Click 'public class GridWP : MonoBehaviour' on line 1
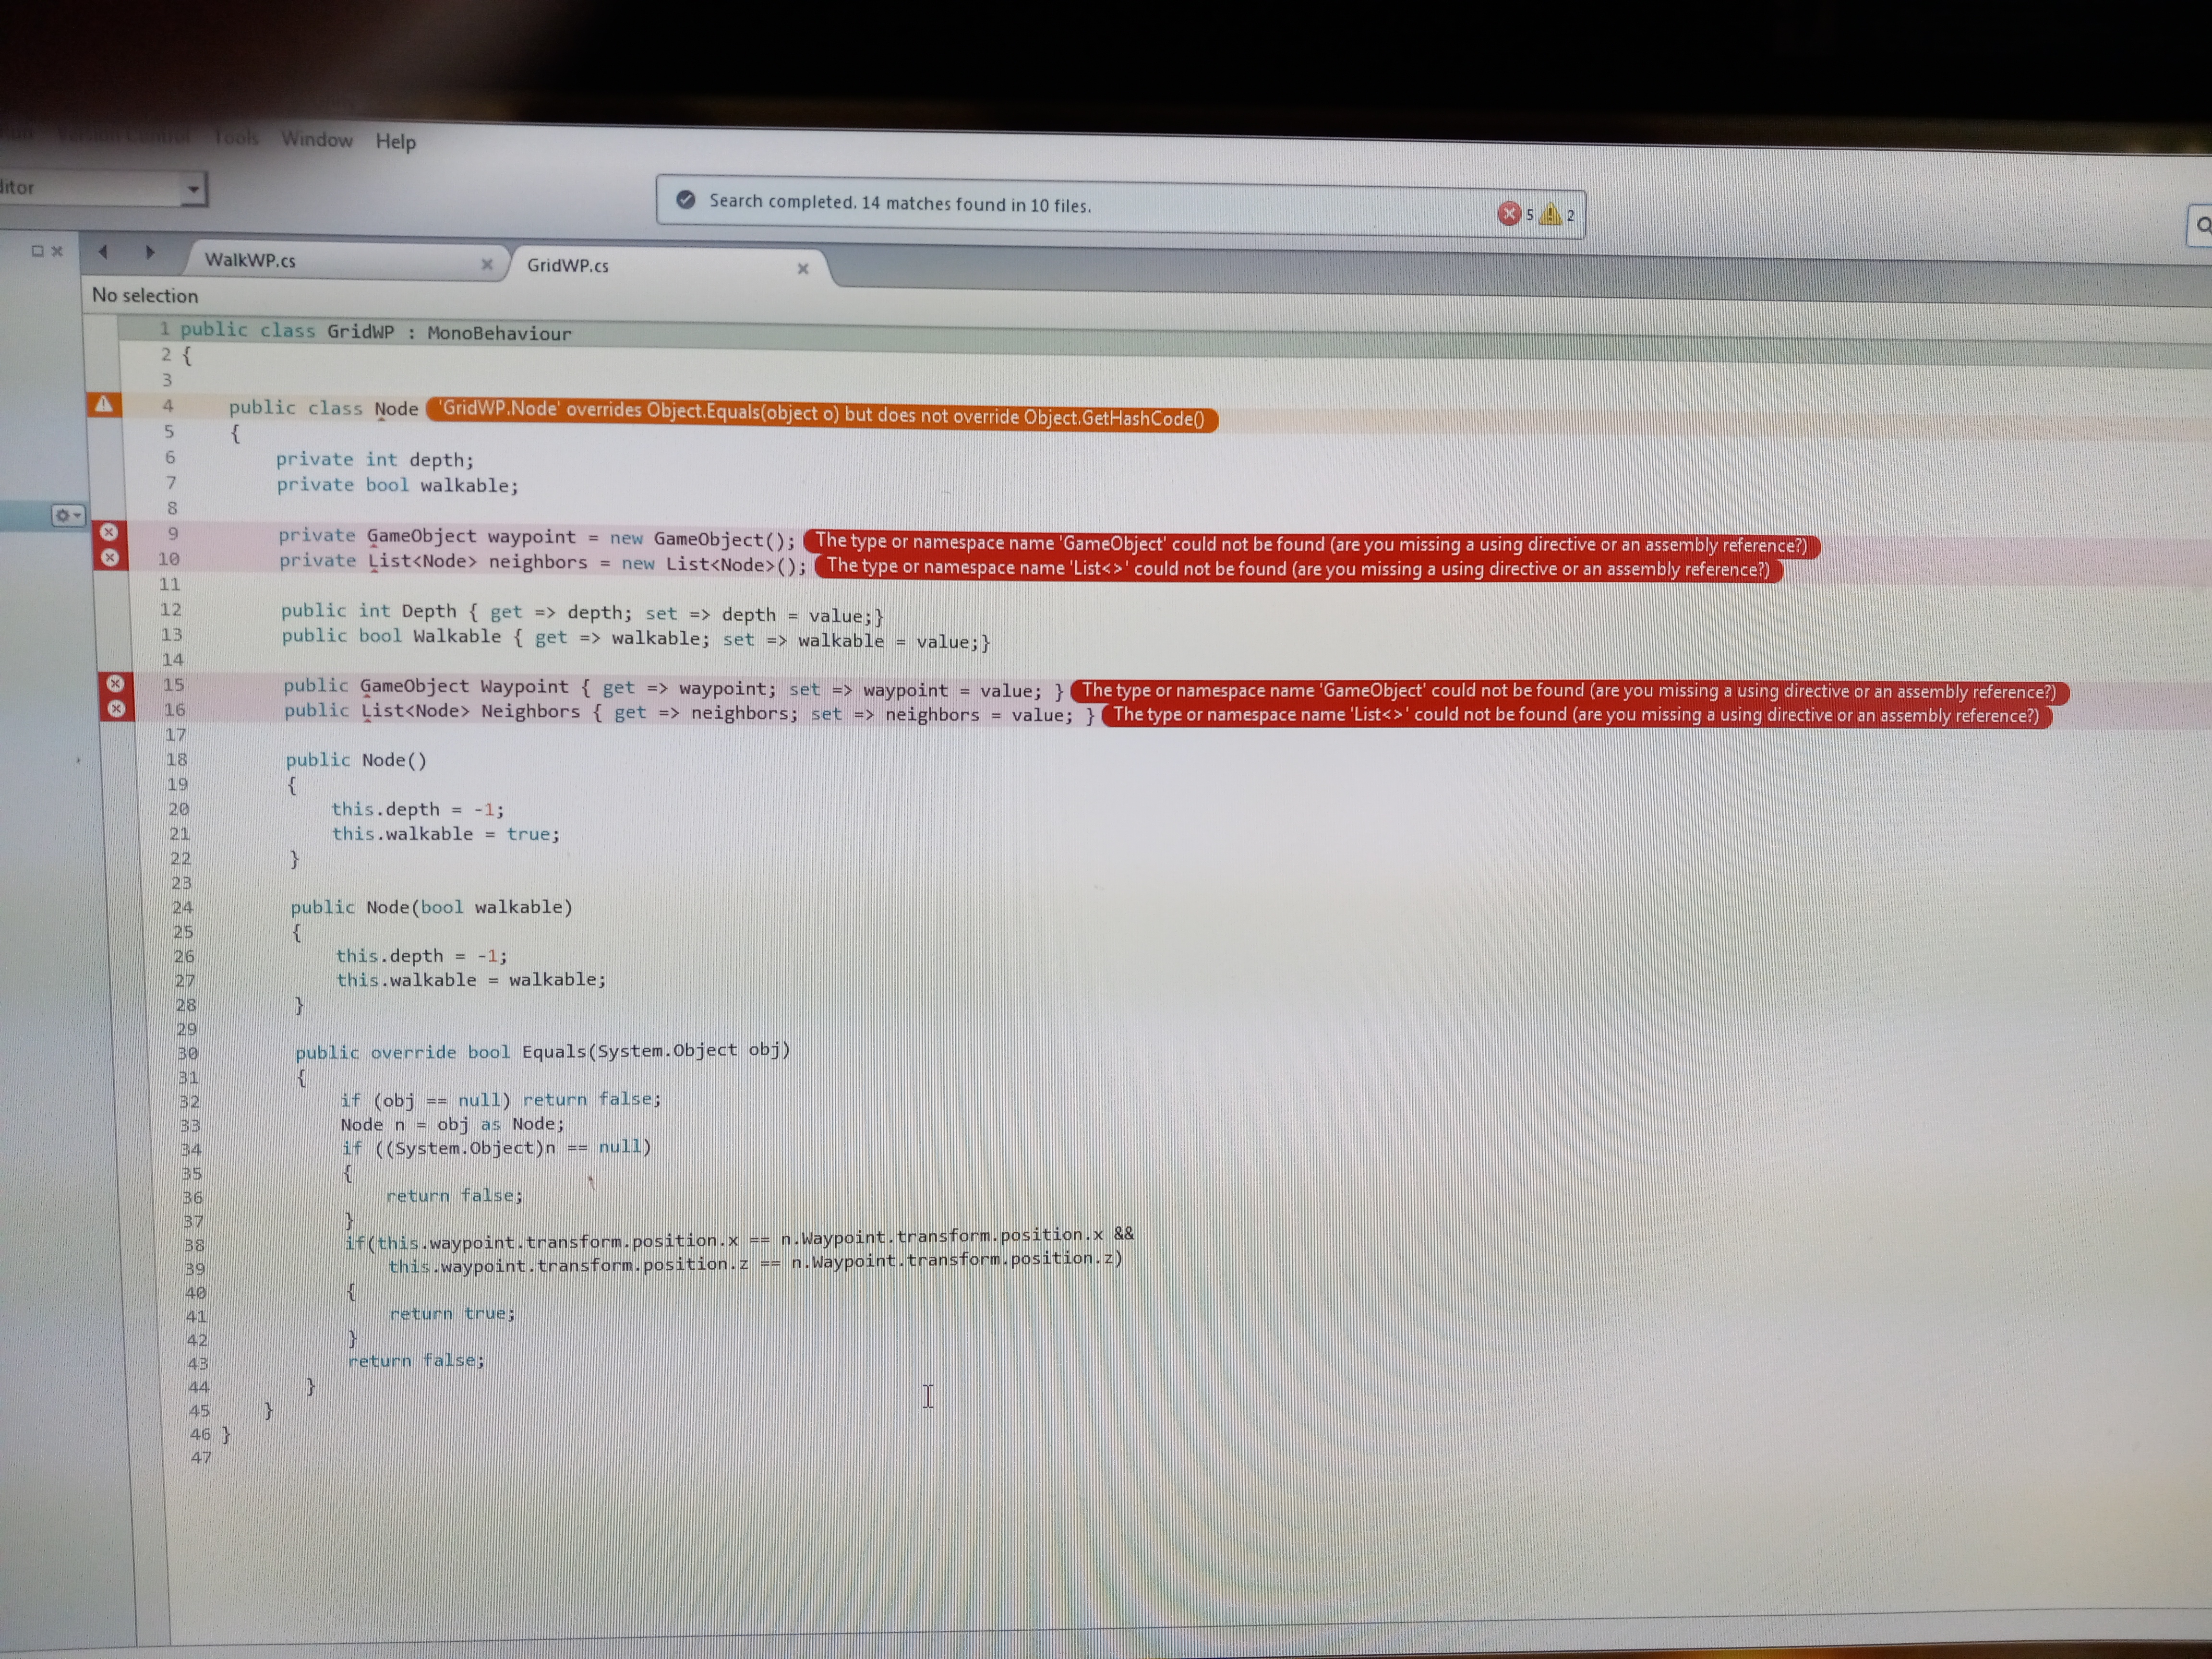2212x1659 pixels. [376, 331]
